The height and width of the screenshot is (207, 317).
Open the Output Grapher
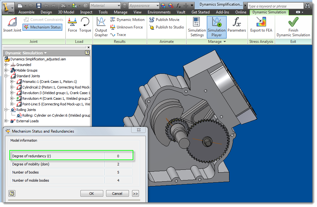point(101,27)
